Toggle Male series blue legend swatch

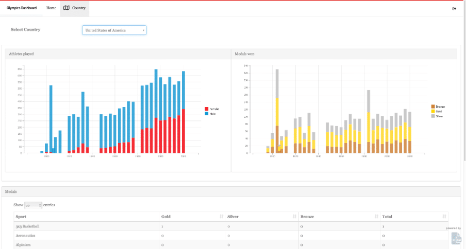tap(207, 114)
